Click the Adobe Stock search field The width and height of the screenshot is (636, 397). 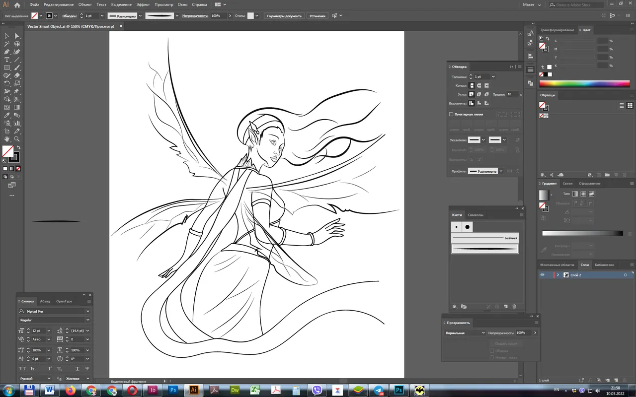click(x=576, y=4)
